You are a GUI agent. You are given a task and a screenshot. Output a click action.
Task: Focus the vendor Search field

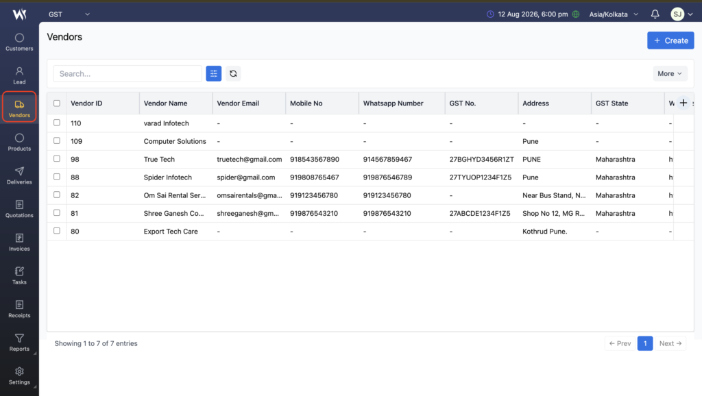(x=128, y=73)
